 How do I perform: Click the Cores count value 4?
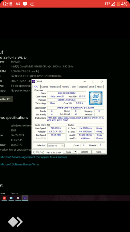coord(83,145)
